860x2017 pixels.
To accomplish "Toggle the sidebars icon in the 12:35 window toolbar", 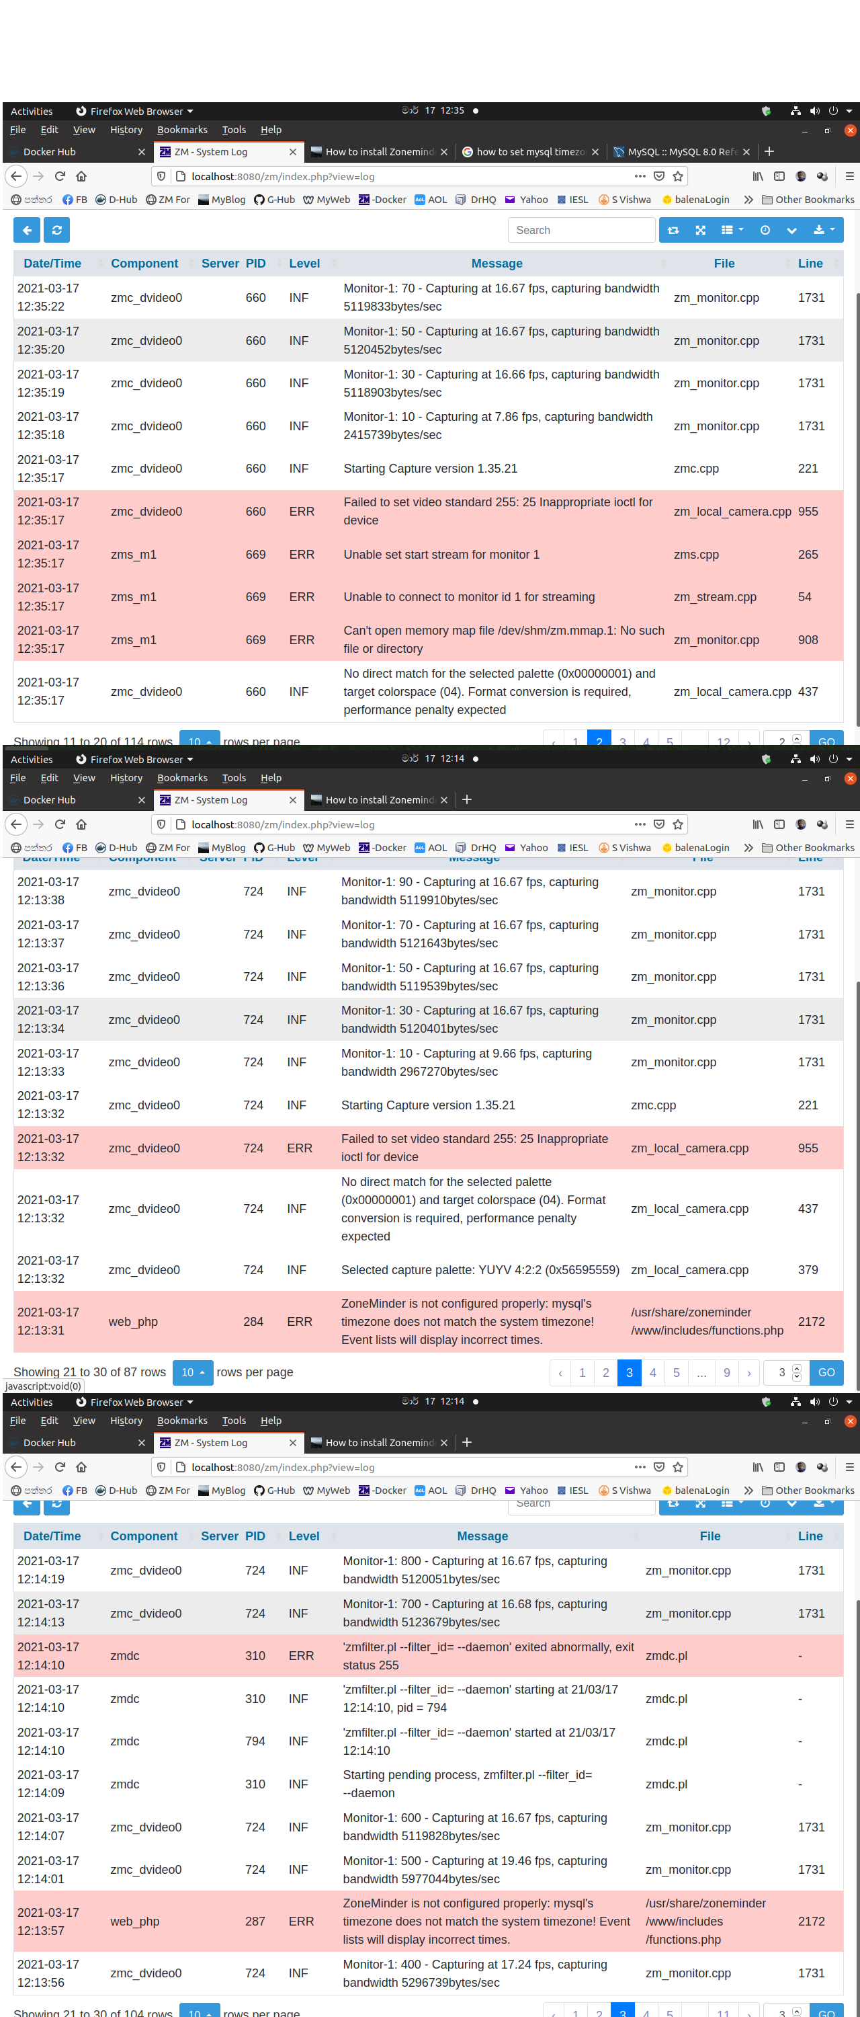I will coord(779,176).
